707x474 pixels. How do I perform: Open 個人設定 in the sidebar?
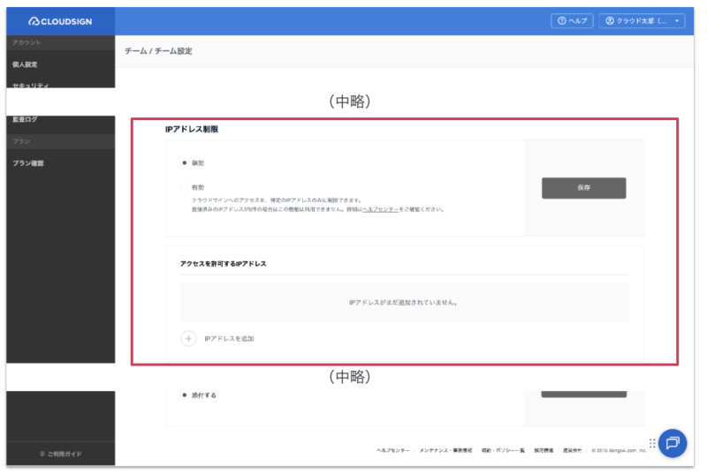click(26, 64)
